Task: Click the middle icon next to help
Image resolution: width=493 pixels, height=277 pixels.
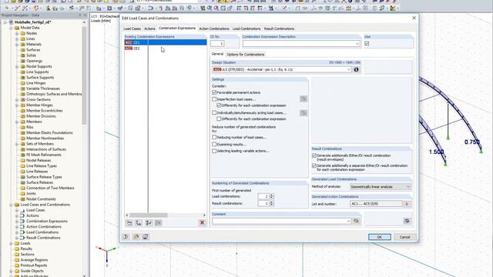Action: pos(136,236)
